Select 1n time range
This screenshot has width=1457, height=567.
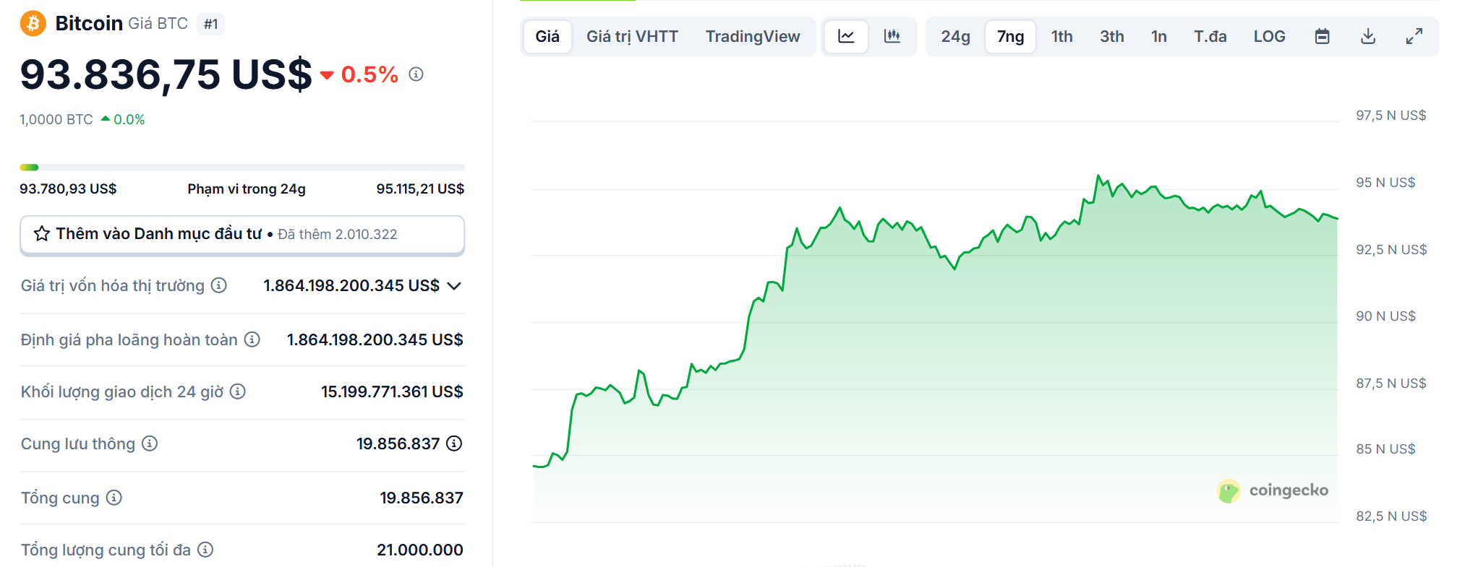coord(1159,36)
